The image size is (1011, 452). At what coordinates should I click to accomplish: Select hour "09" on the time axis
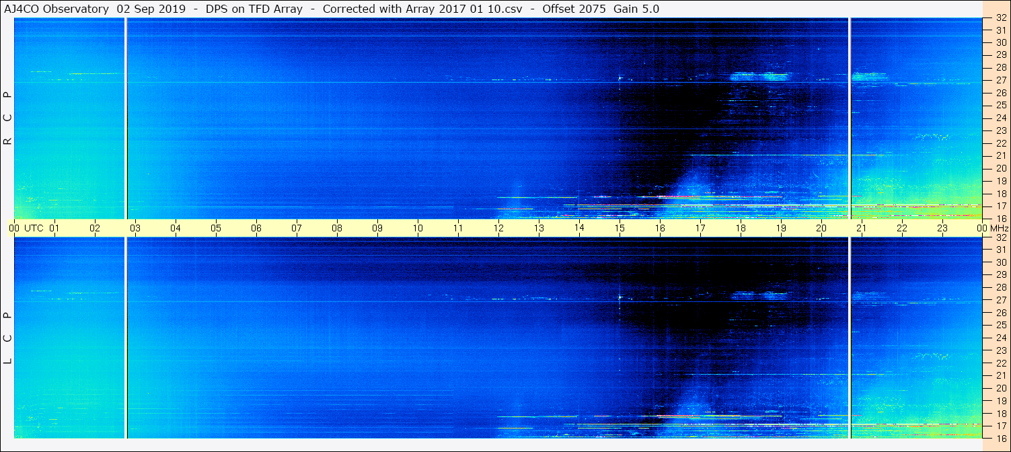(377, 228)
